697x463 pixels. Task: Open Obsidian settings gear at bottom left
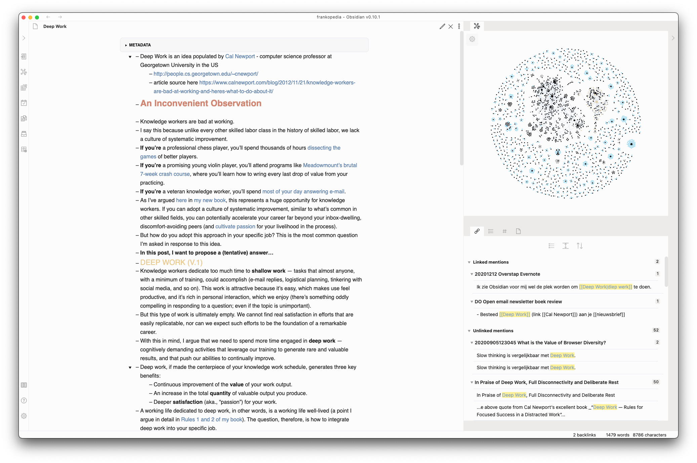pyautogui.click(x=24, y=416)
